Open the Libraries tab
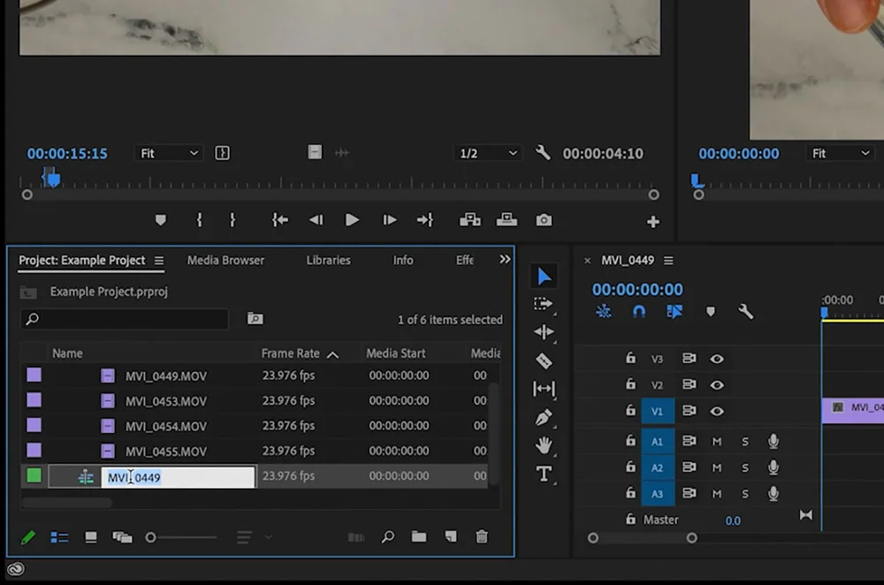Image resolution: width=884 pixels, height=585 pixels. pyautogui.click(x=328, y=260)
